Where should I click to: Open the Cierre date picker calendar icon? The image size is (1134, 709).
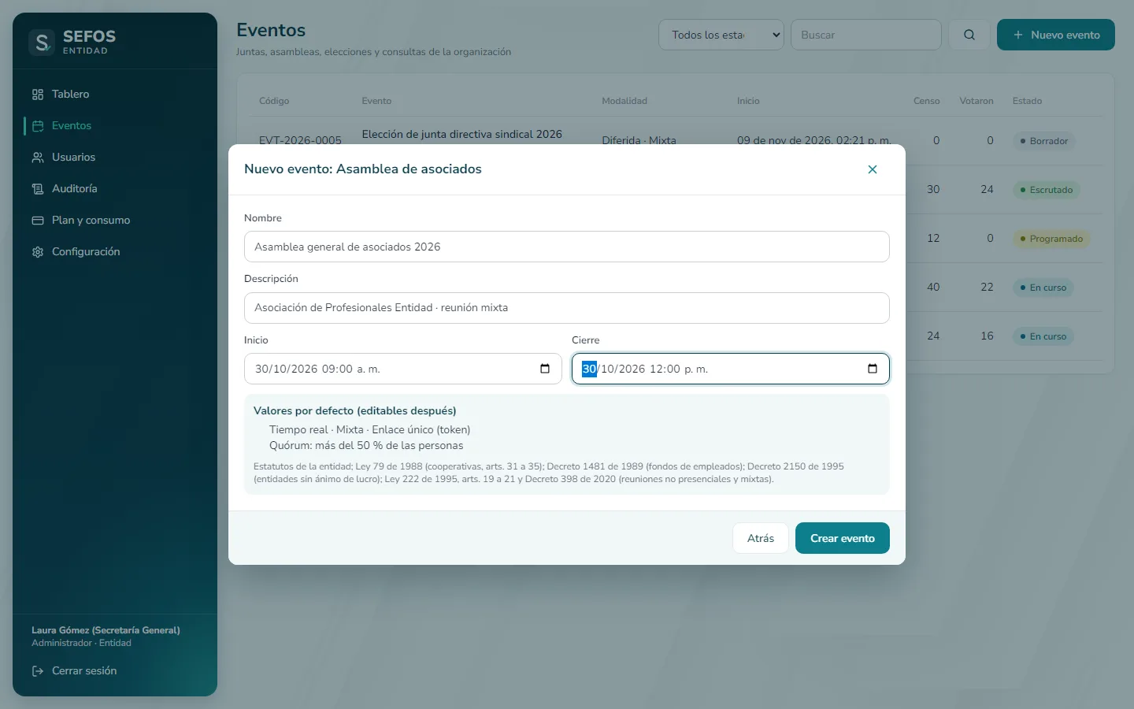873,369
